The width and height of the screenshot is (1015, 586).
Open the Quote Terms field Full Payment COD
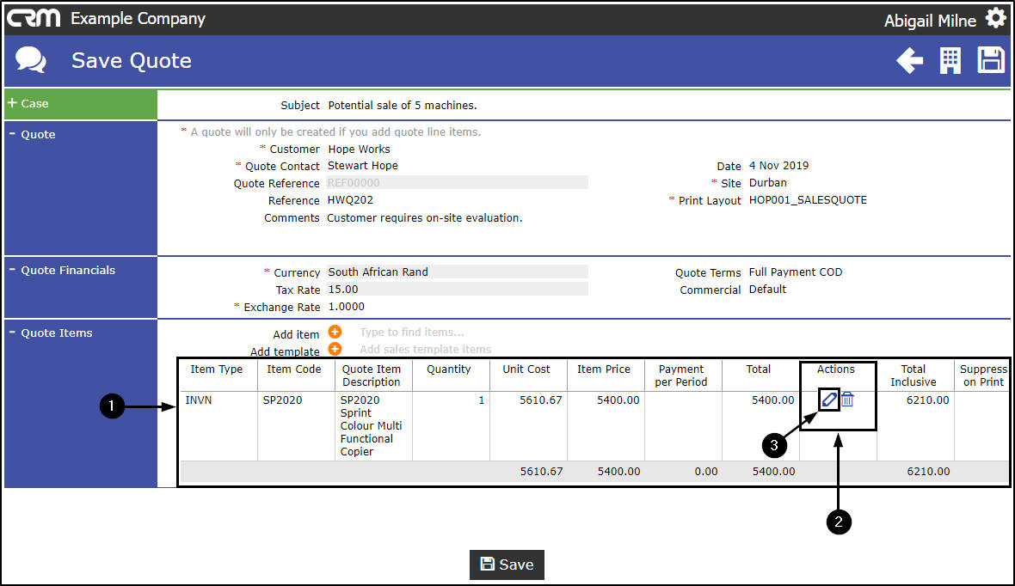pyautogui.click(x=796, y=272)
